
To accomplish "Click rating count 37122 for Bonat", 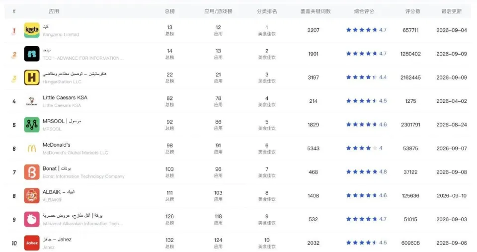I will click(410, 172).
